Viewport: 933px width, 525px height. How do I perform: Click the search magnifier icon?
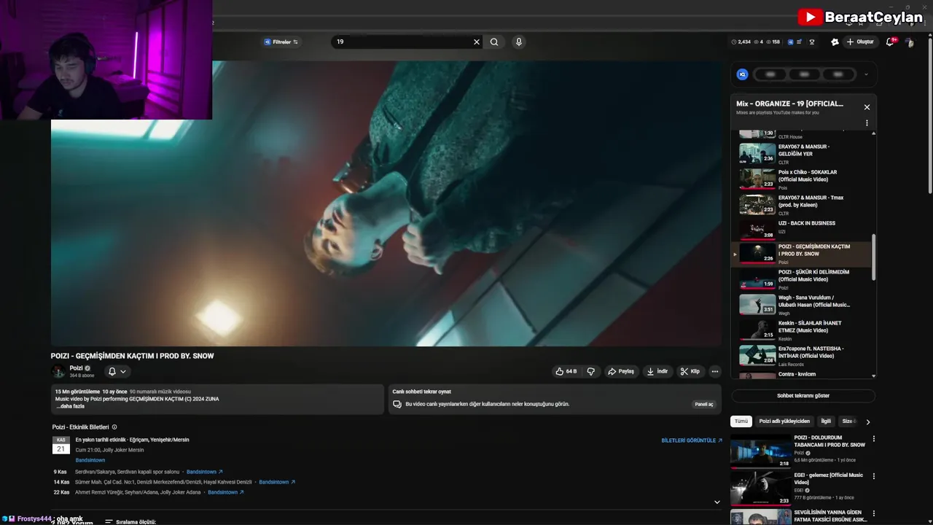pyautogui.click(x=494, y=42)
